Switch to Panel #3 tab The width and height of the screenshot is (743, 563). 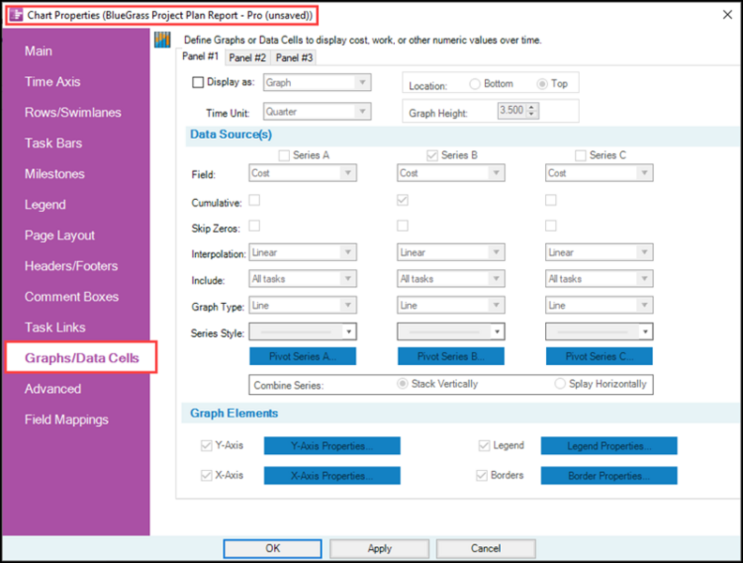pos(295,58)
